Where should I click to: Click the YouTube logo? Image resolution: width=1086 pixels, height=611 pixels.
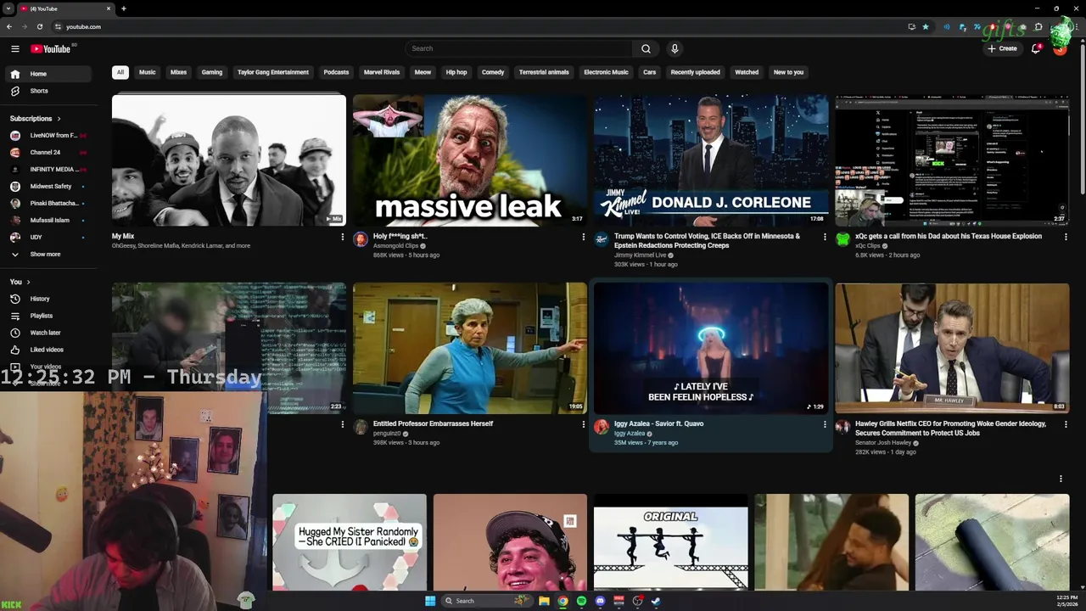(51, 49)
